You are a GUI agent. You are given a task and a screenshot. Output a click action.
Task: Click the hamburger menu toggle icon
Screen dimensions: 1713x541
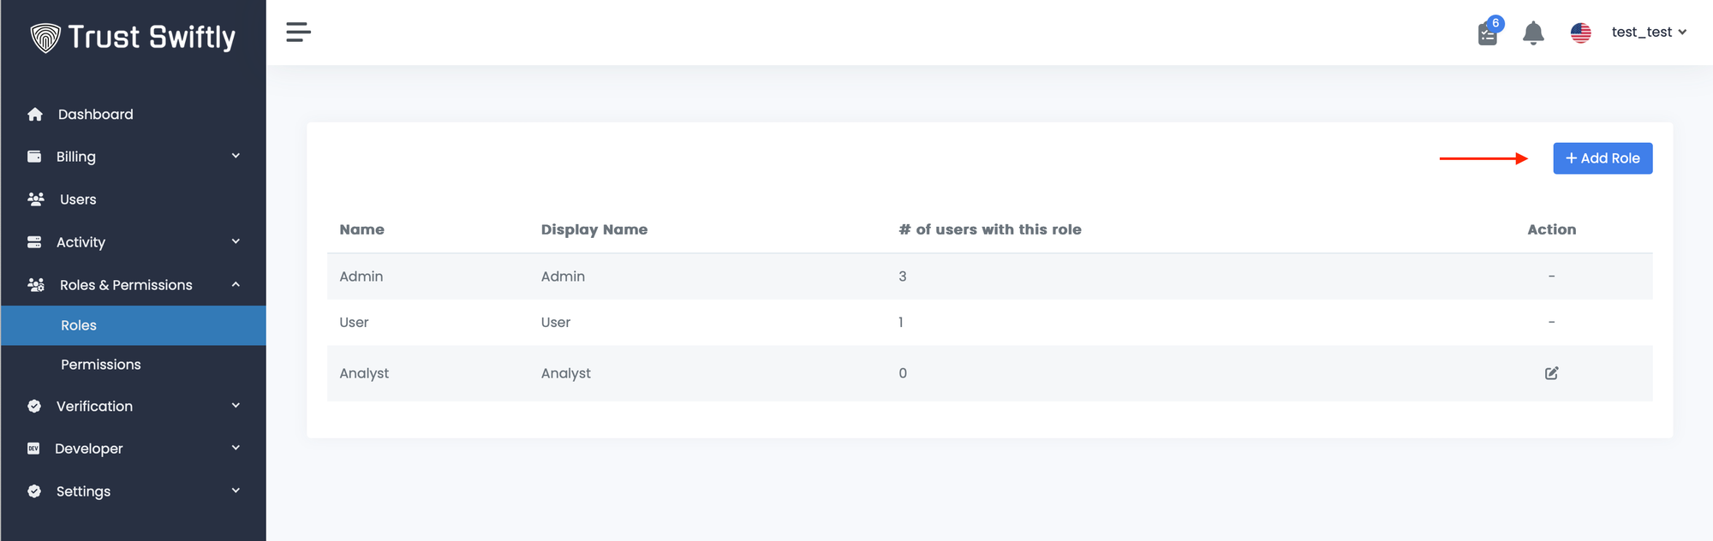[298, 33]
